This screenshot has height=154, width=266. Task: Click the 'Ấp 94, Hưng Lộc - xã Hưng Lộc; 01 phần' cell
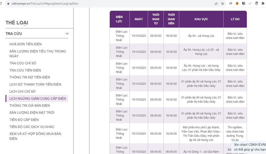201,68
